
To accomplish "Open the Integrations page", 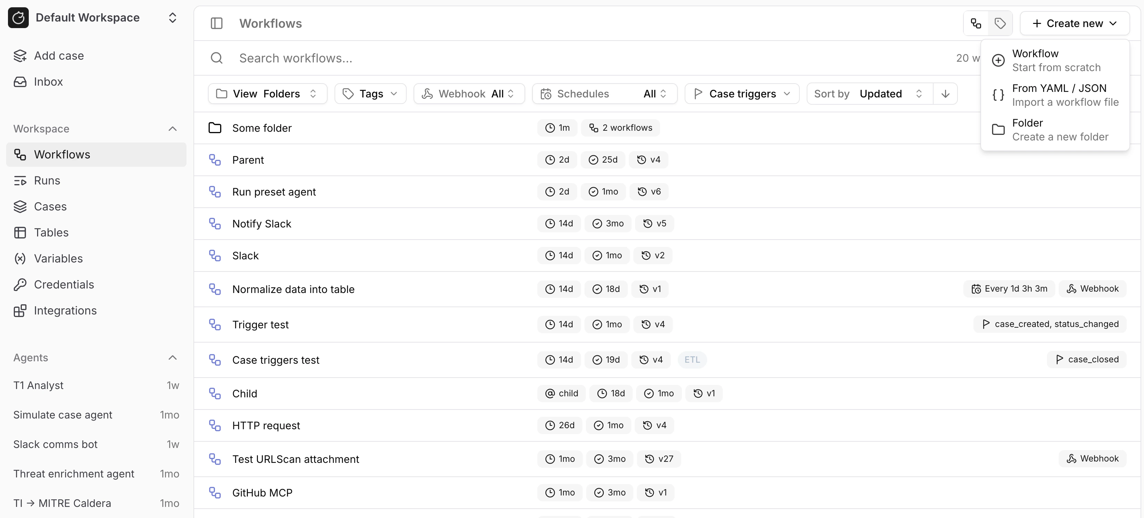I will [65, 311].
